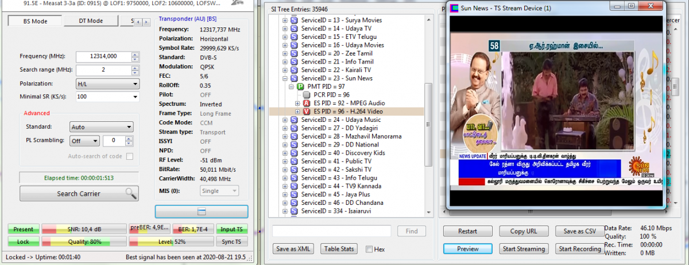Click the SI tree search text field

click(x=331, y=231)
